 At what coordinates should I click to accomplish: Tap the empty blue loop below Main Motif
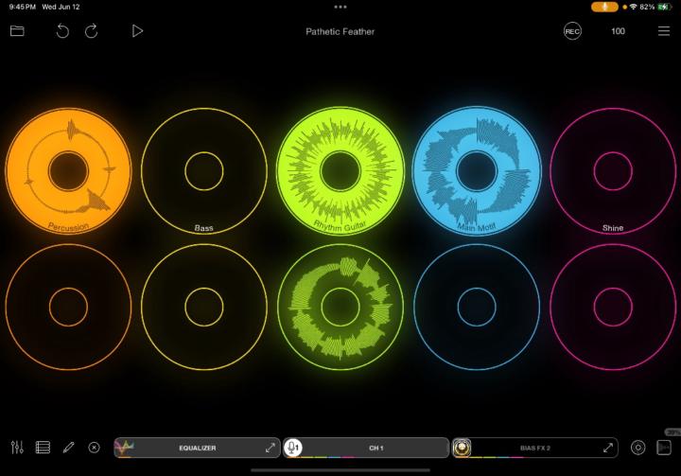point(477,307)
